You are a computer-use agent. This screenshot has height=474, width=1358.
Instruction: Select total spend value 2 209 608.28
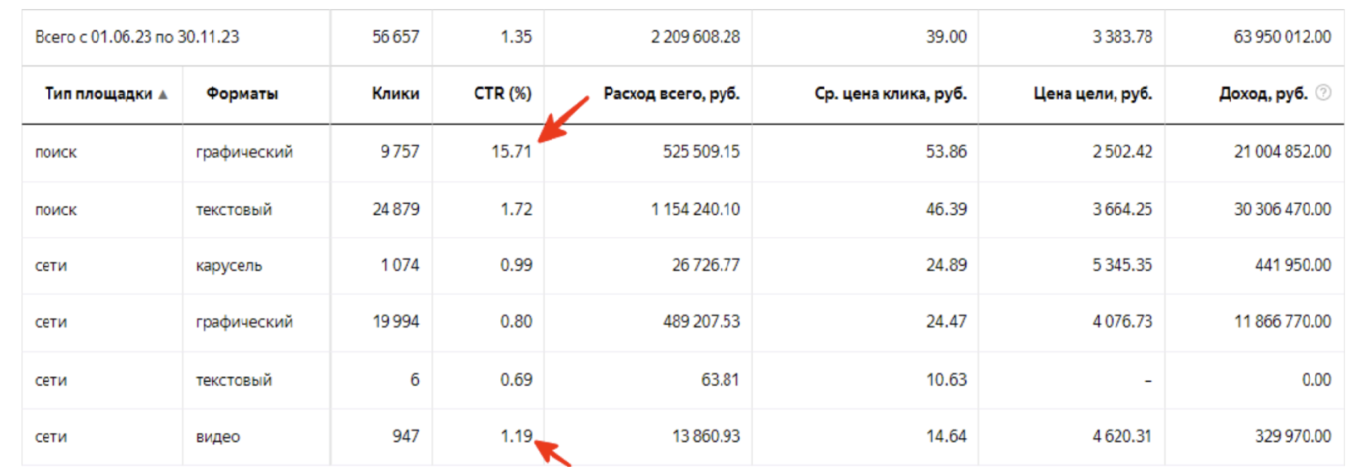695,37
